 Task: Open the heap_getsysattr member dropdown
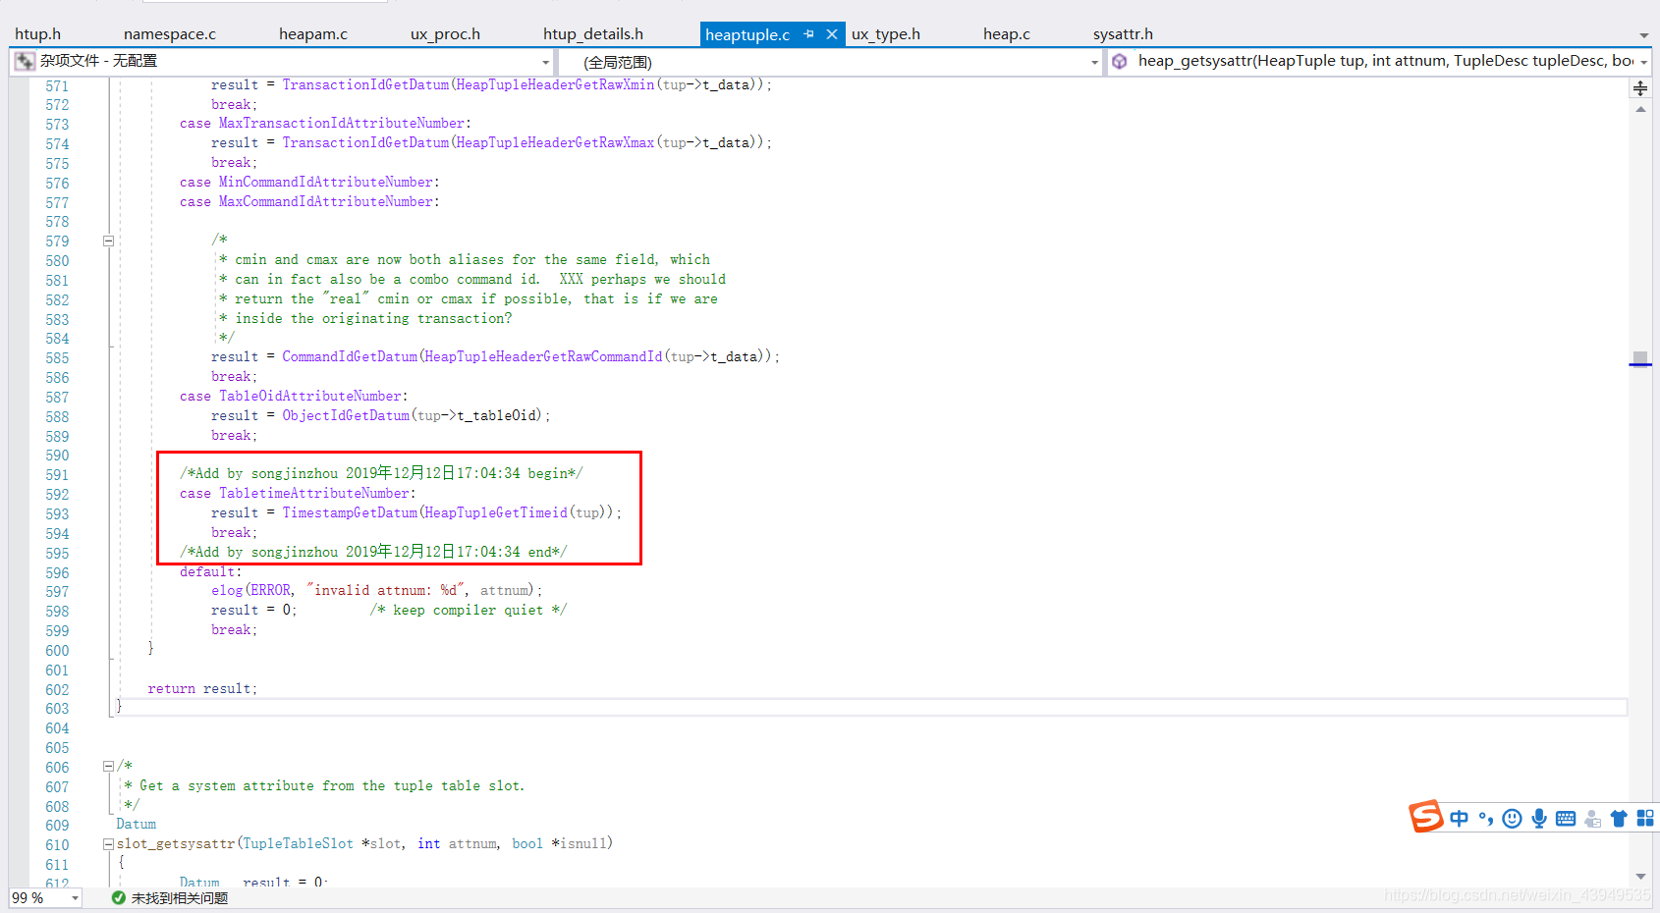(x=1379, y=61)
